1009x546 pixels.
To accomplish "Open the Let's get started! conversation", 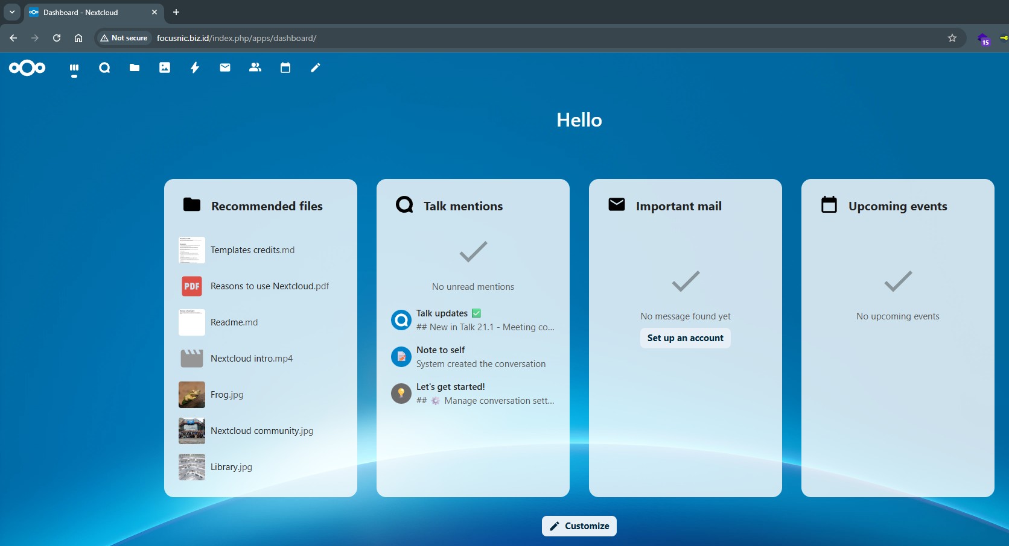I will [473, 394].
